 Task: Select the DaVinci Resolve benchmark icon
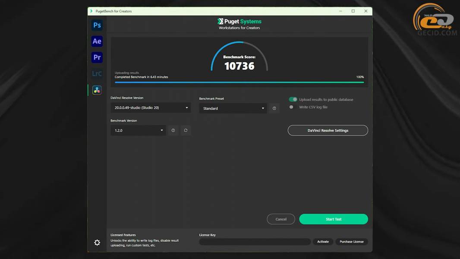coord(97,90)
